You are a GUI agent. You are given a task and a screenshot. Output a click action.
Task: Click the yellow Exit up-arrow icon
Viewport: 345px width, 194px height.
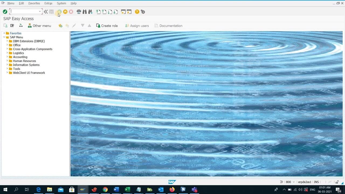pyautogui.click(x=65, y=12)
